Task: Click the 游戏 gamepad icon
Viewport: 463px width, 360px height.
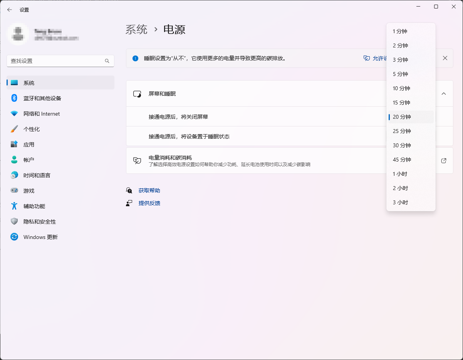Action: [x=14, y=191]
